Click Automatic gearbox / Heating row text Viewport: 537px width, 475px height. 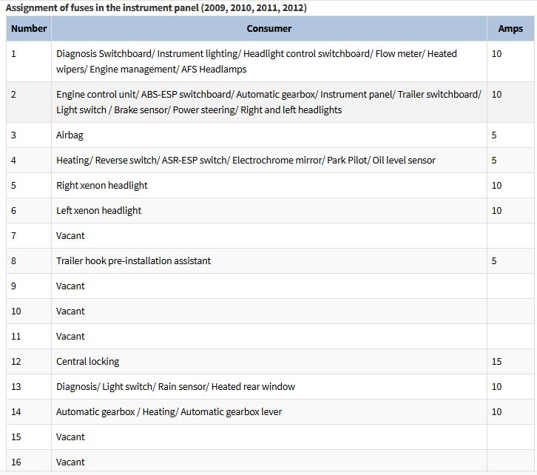tap(169, 411)
